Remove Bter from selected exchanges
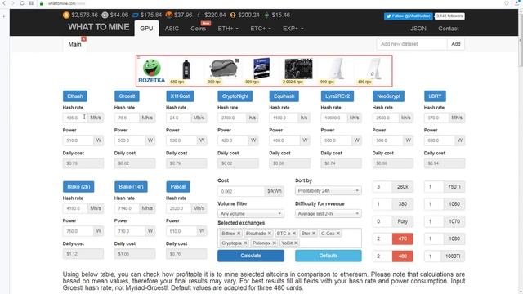Screen dimensions: 523x294 tap(314, 234)
